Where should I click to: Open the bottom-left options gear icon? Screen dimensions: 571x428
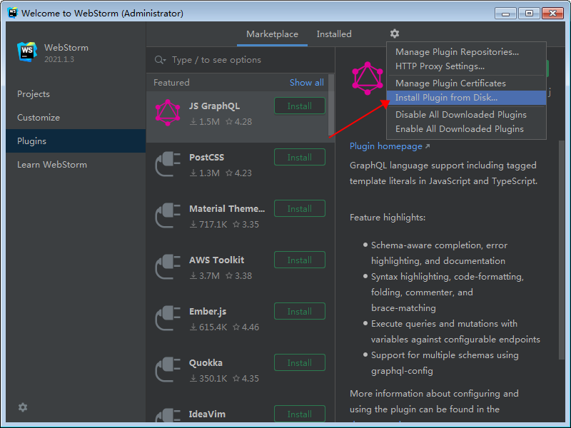[23, 407]
